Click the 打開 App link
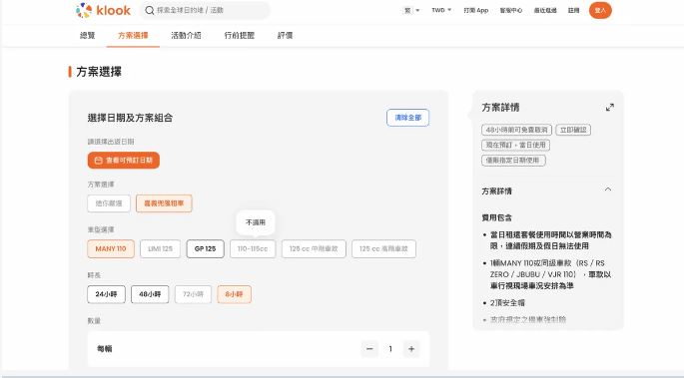 click(476, 10)
